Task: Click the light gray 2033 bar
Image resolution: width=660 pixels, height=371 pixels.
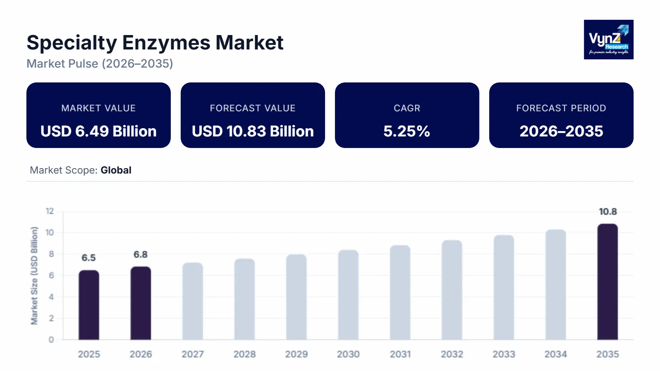Action: (504, 288)
